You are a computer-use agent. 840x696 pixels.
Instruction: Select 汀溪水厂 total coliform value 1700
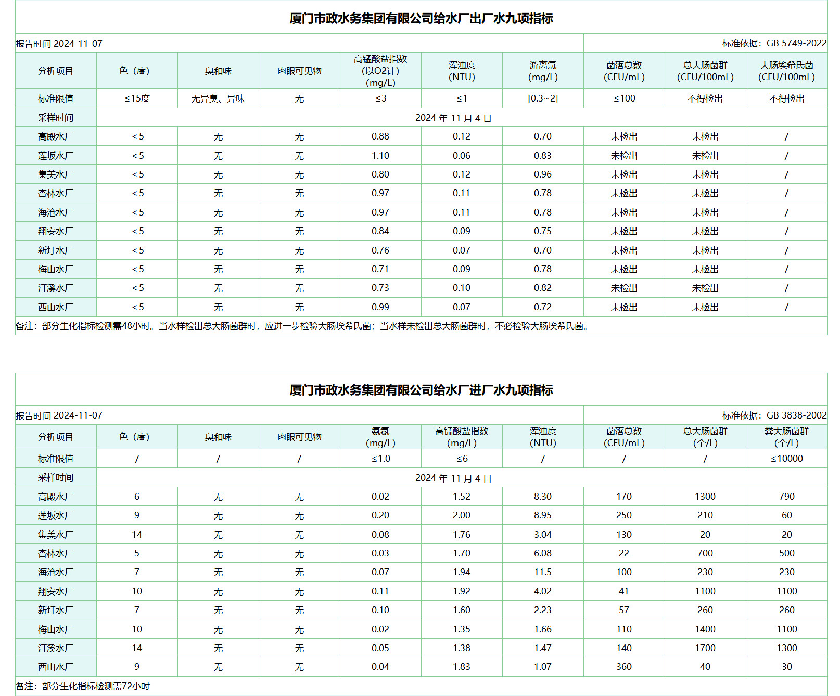tap(705, 648)
